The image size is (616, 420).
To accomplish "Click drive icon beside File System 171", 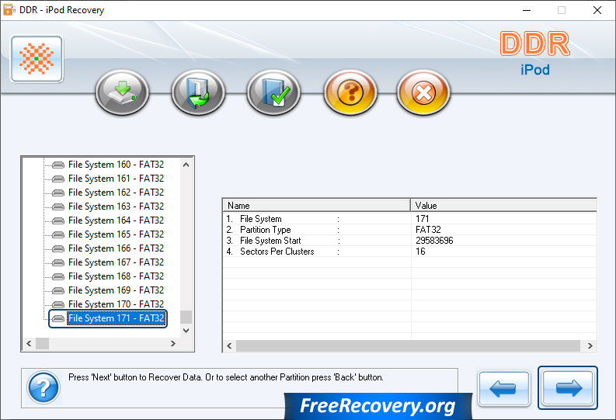I will coord(58,319).
